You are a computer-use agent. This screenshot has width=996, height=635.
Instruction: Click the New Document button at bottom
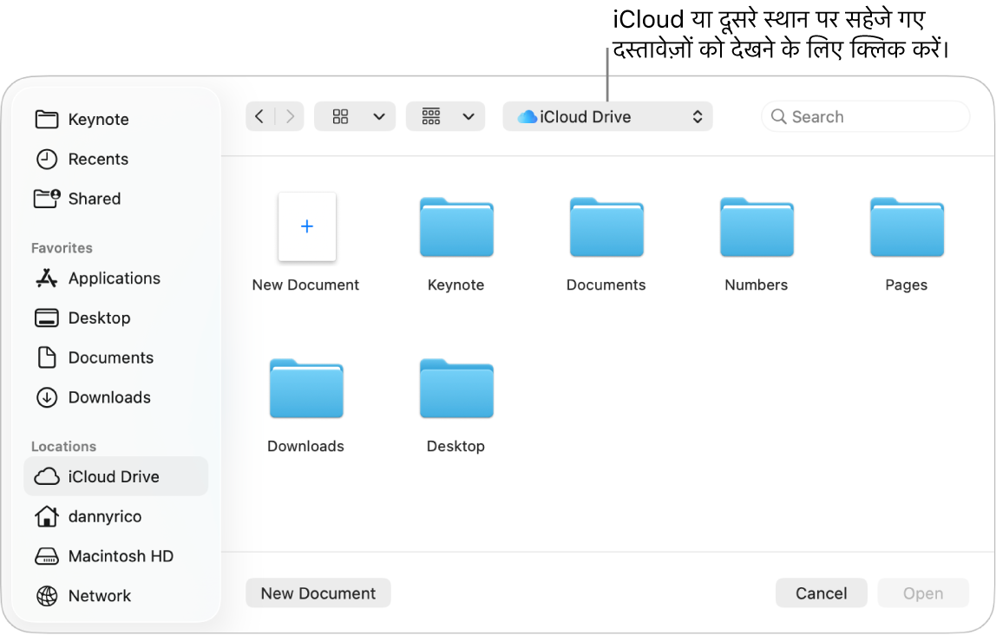(x=318, y=593)
